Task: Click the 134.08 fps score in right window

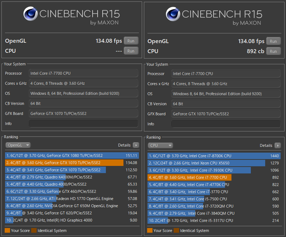Action: point(251,41)
